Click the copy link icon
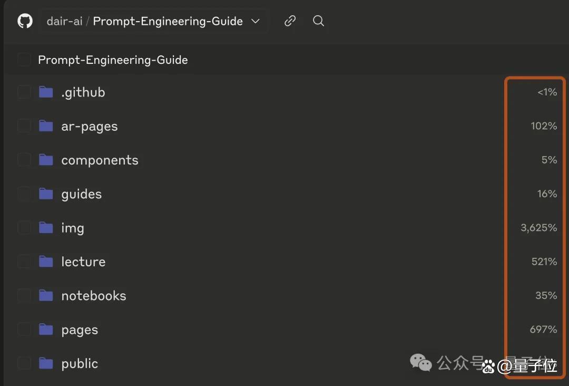This screenshot has height=386, width=569. point(290,21)
